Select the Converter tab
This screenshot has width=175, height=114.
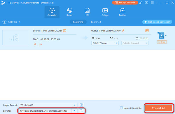[52, 12]
